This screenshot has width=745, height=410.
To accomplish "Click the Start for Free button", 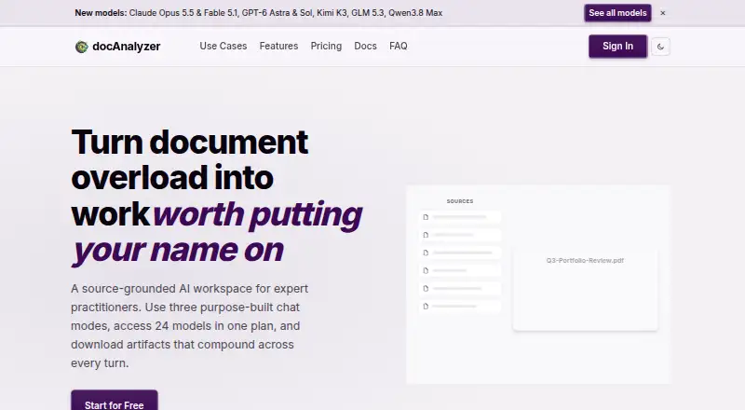I will (114, 401).
